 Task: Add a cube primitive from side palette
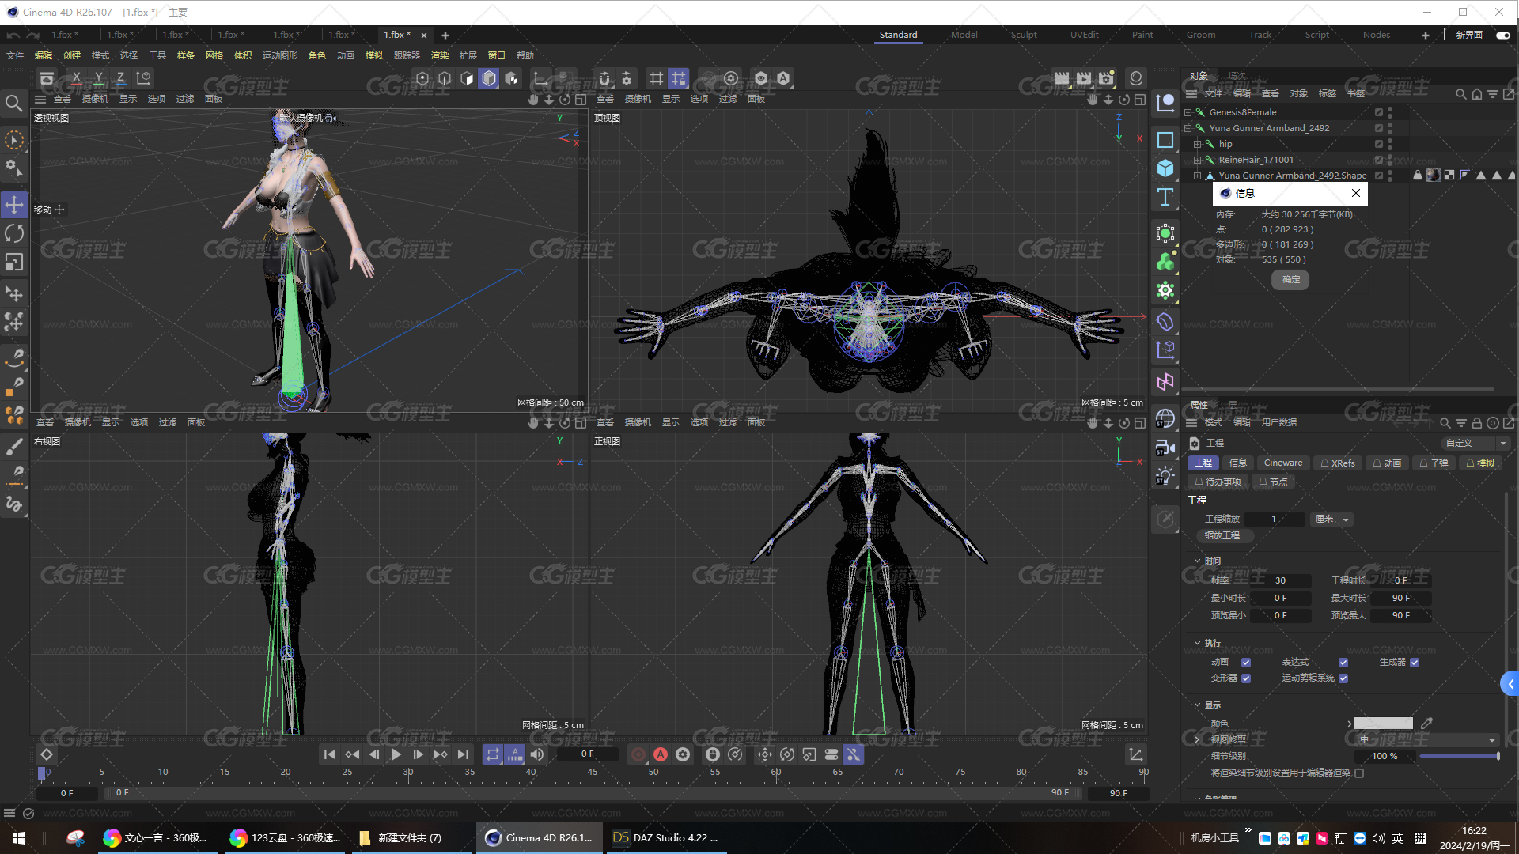click(1165, 168)
